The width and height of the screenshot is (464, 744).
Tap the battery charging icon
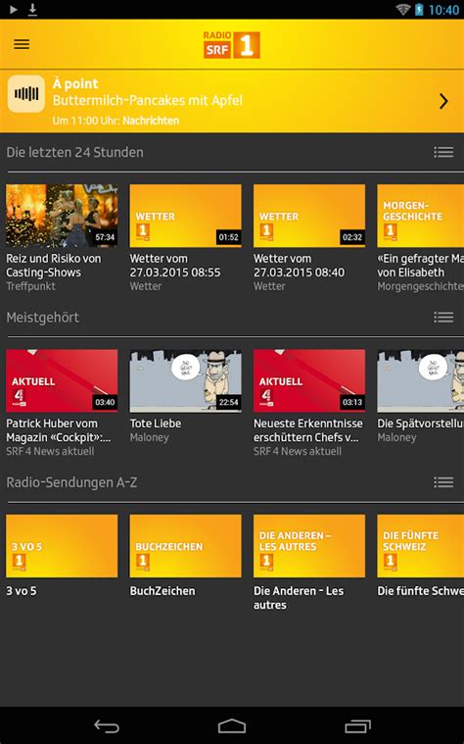point(419,10)
